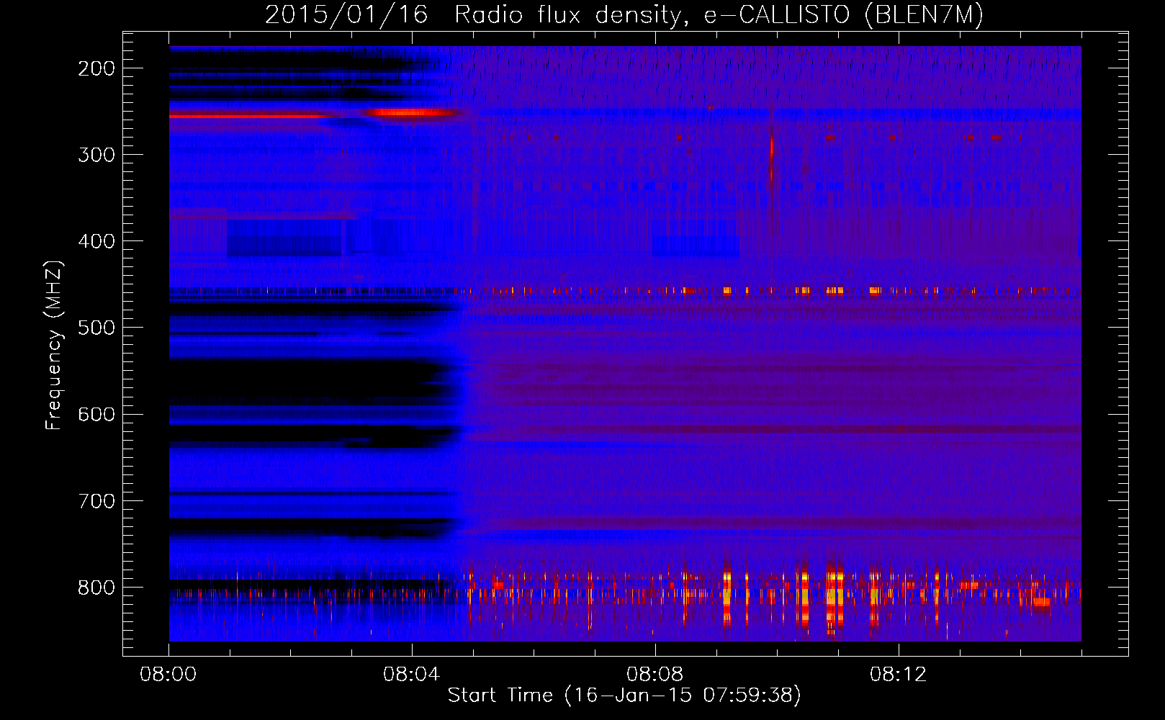Click the 08:12 time tick label
Viewport: 1165px width, 720px height.
click(899, 675)
